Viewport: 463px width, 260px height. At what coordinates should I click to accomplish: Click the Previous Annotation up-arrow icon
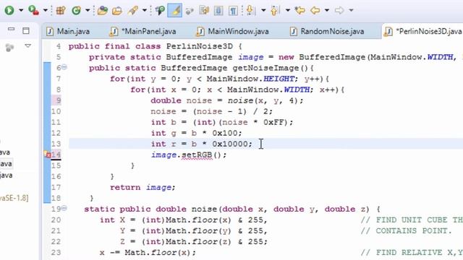pos(275,11)
